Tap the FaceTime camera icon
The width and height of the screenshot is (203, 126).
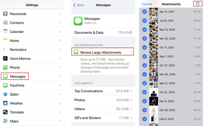5,85
